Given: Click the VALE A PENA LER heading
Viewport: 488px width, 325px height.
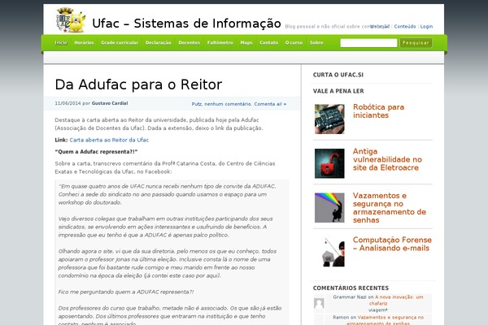Looking at the screenshot, I should point(338,91).
